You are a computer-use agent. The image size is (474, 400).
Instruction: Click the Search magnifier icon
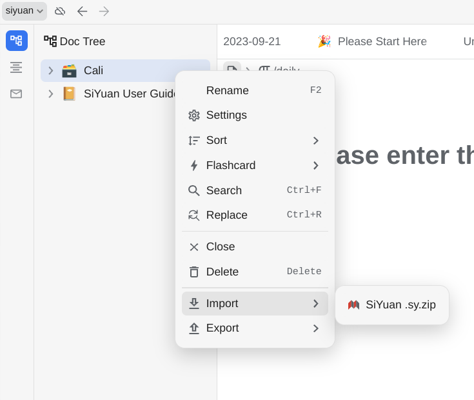pyautogui.click(x=193, y=191)
